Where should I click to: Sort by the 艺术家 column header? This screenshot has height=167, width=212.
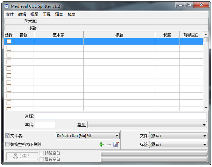click(x=59, y=35)
